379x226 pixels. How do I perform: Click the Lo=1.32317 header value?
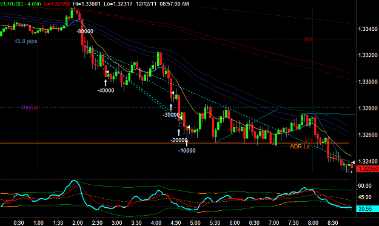pyautogui.click(x=118, y=4)
